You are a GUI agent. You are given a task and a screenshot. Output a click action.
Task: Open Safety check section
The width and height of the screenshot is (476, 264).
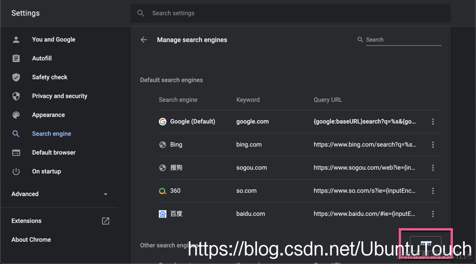pyautogui.click(x=49, y=77)
